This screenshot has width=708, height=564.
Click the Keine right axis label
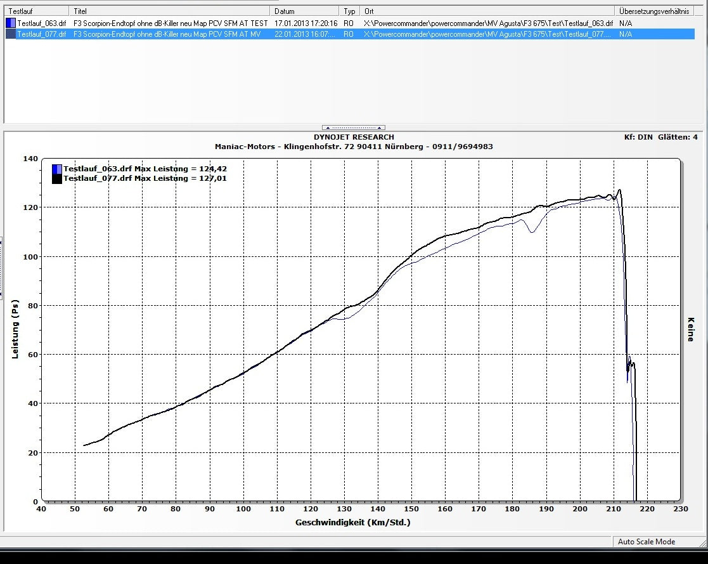click(690, 329)
